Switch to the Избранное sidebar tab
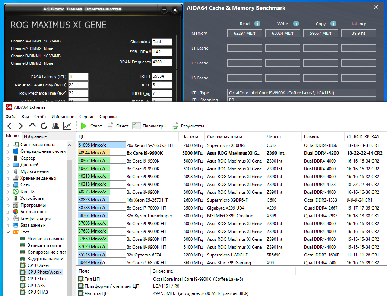This screenshot has height=296, width=387. tap(35, 136)
